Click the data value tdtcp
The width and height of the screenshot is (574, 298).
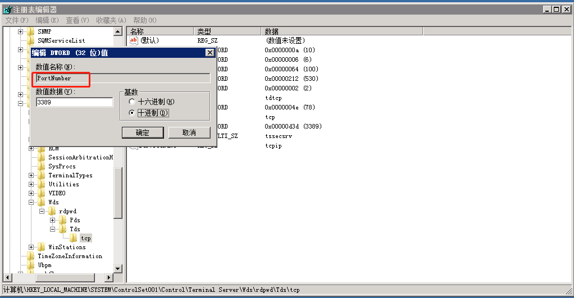(274, 98)
